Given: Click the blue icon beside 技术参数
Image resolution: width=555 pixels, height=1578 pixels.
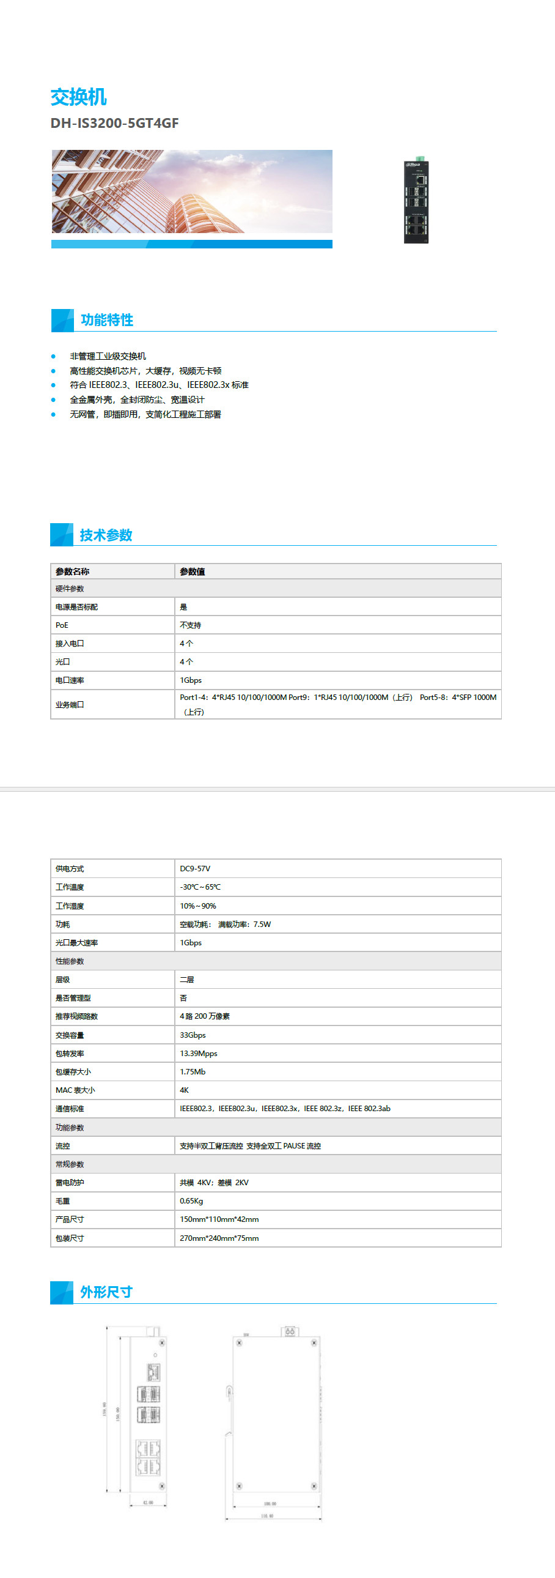Looking at the screenshot, I should tap(62, 534).
